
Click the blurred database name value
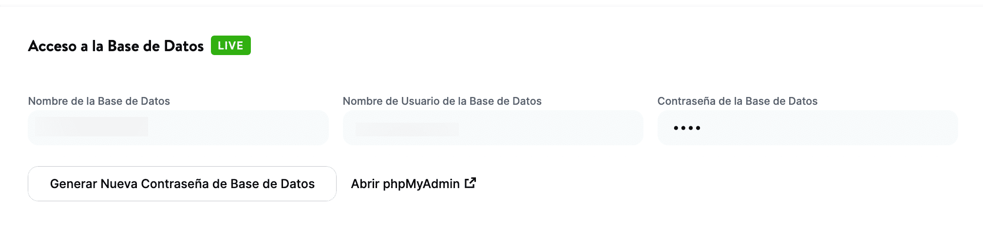coord(92,127)
